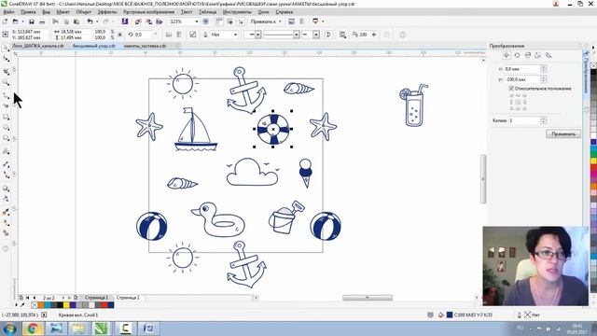597x336 pixels.
Task: Click the Paste icon in the toolbar
Action: point(76,21)
